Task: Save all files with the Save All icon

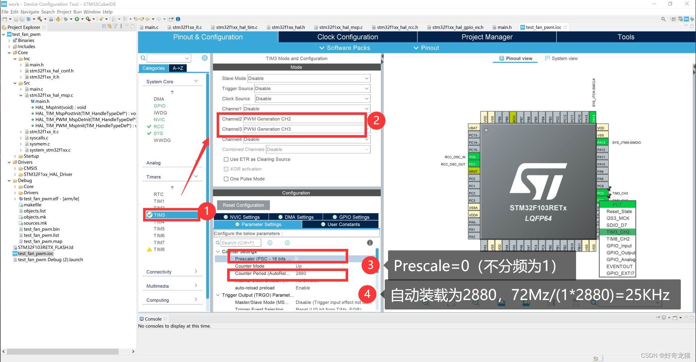Action: click(21, 19)
